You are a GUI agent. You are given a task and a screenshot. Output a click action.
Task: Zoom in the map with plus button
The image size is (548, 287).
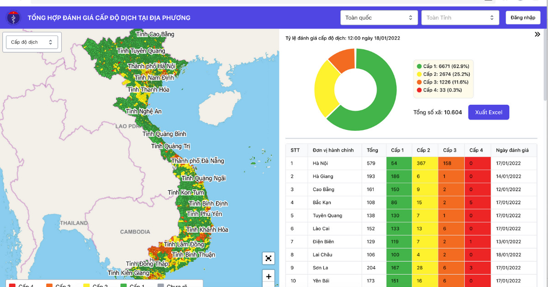click(x=269, y=277)
